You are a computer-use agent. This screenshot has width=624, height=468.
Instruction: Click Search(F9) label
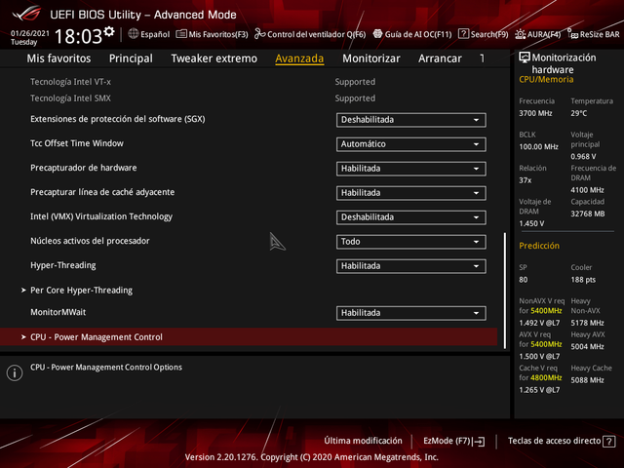point(489,34)
